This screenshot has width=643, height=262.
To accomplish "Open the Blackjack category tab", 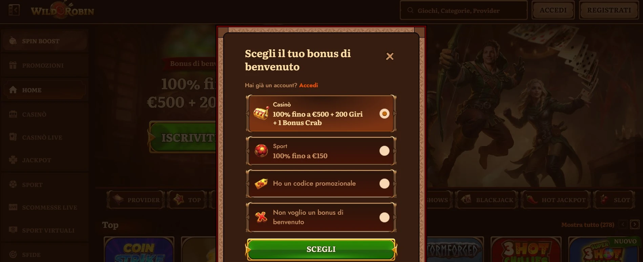I will pyautogui.click(x=487, y=200).
